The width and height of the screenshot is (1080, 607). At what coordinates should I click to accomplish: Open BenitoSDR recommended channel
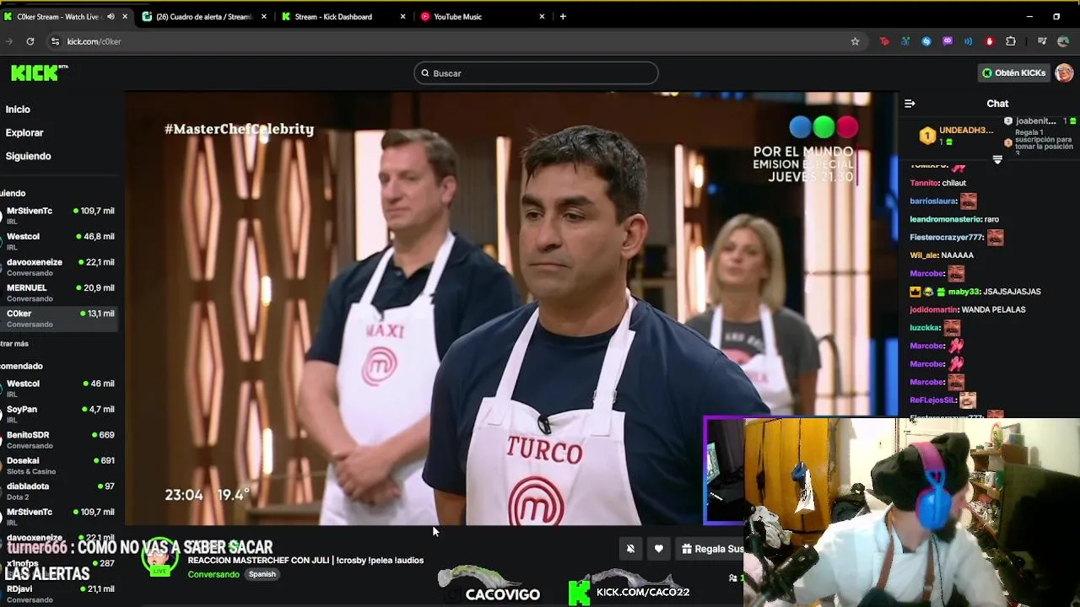click(x=59, y=439)
